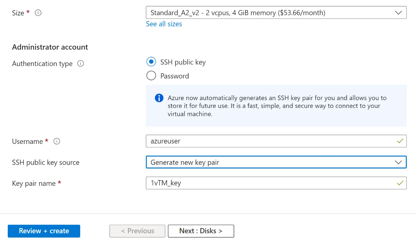Open the See all sizes link
Screen dimensions: 416x242
click(x=164, y=24)
